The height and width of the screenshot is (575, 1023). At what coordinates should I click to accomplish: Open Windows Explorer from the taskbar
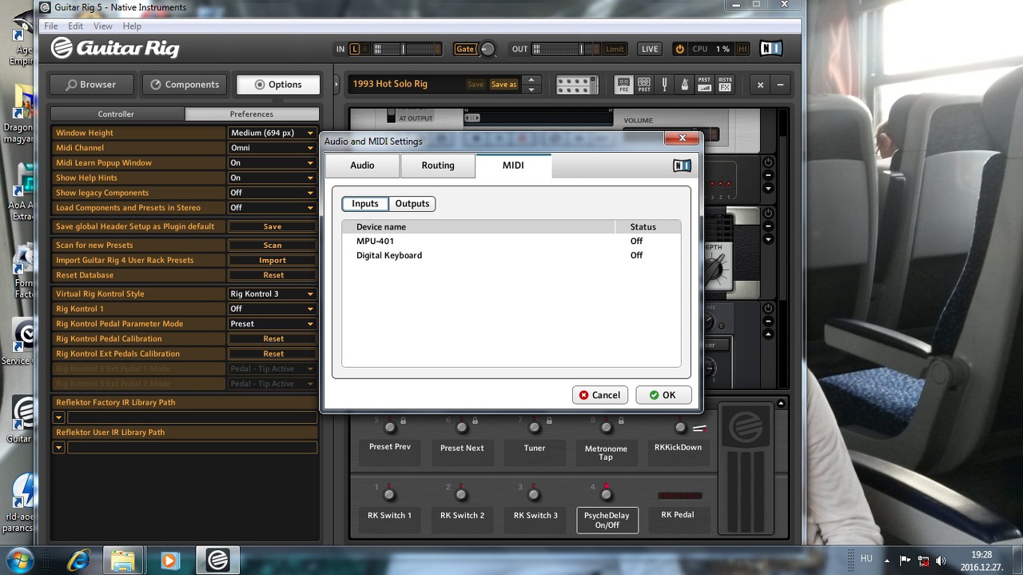point(123,559)
